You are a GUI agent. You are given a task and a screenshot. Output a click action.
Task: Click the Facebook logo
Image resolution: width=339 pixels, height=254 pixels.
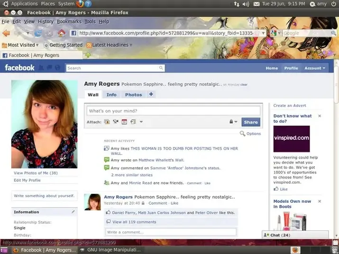(x=19, y=68)
